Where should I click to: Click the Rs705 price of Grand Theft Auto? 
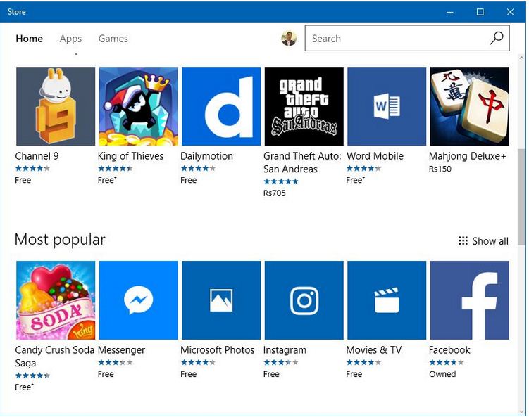(274, 193)
